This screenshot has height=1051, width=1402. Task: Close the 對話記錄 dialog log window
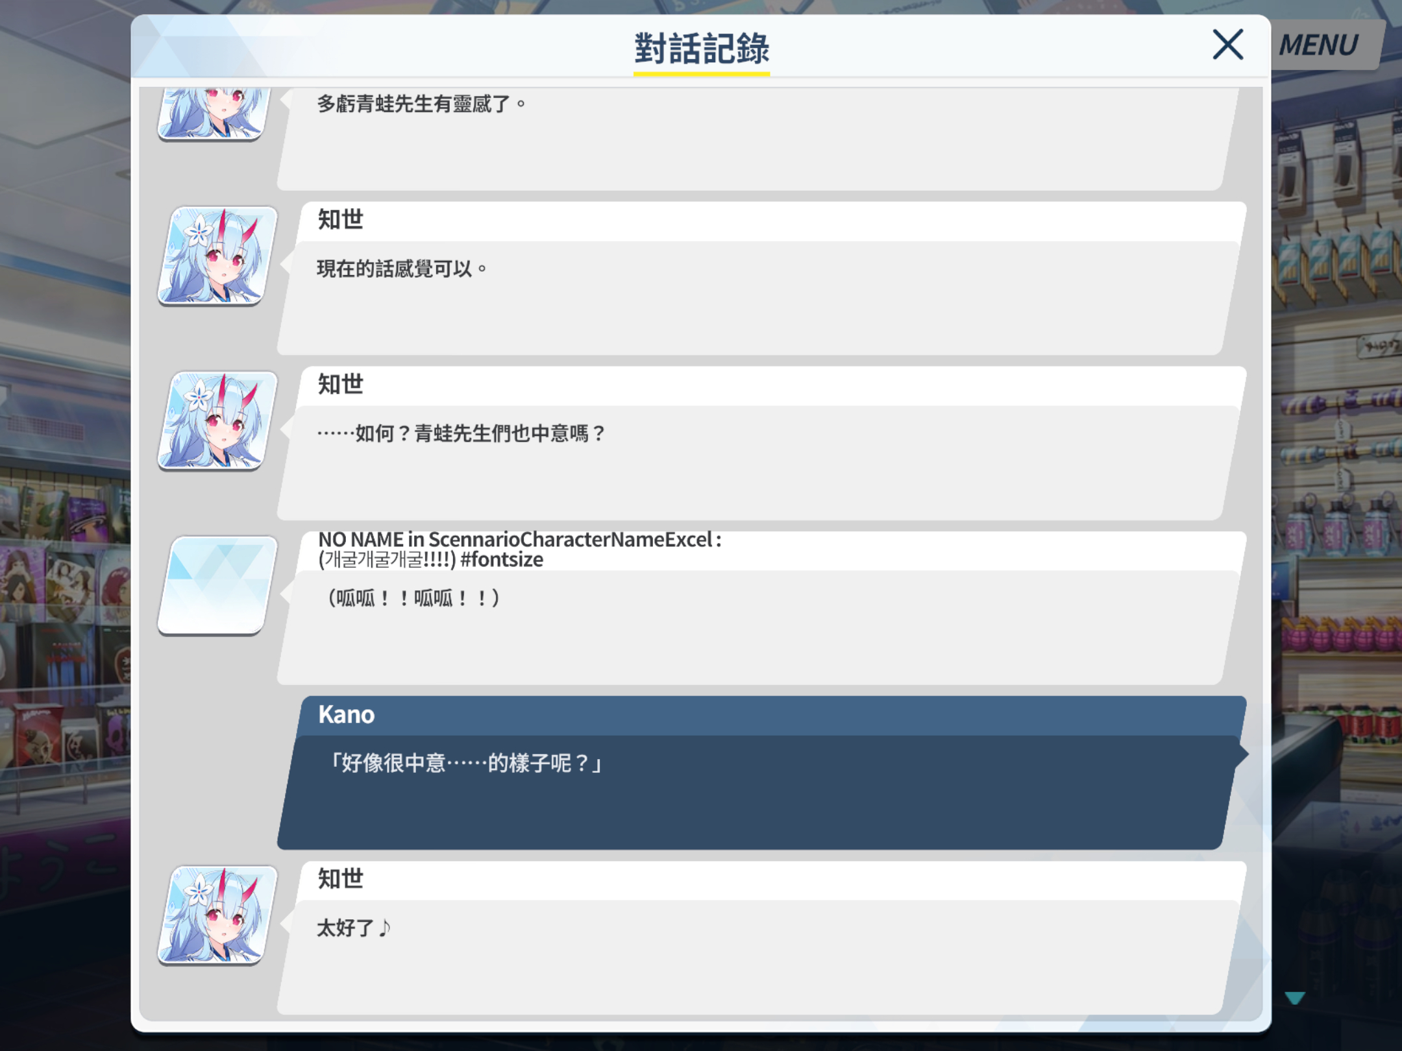(1227, 45)
